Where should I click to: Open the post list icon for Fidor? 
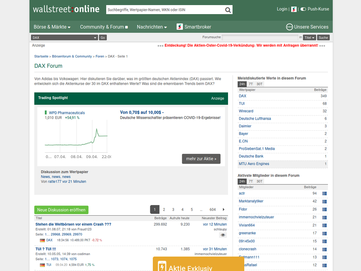pyautogui.click(x=325, y=209)
